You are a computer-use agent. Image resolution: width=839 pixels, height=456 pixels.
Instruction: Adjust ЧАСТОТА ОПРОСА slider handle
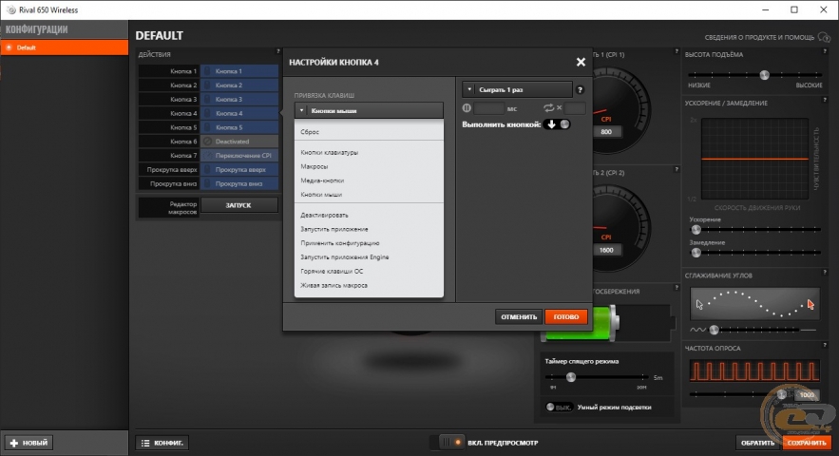click(x=782, y=394)
